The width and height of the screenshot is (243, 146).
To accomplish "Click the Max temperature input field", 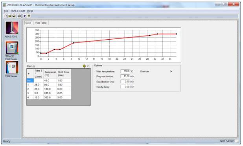I will (x=125, y=71).
